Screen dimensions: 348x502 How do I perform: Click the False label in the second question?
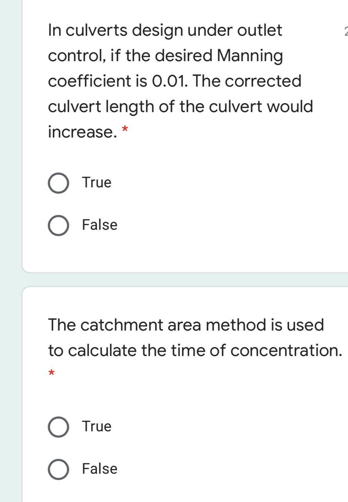(99, 469)
